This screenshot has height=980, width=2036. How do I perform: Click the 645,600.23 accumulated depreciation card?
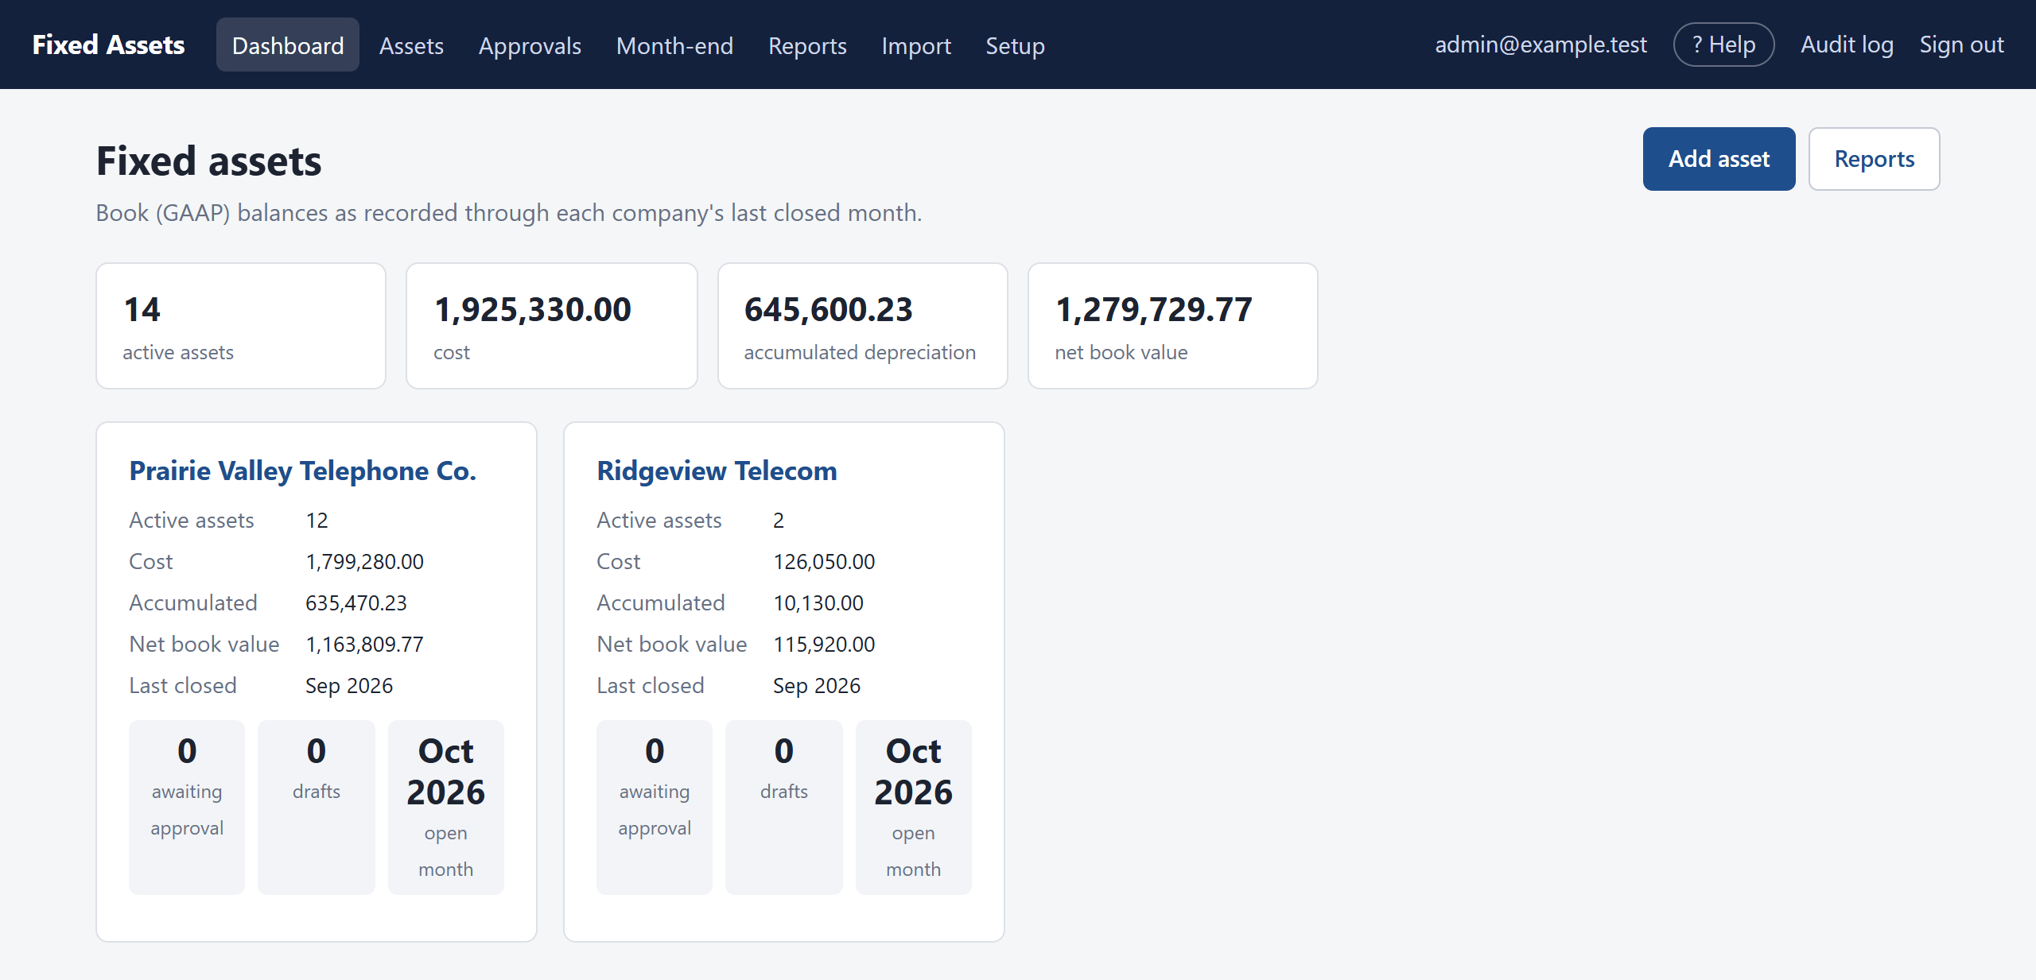coord(862,326)
